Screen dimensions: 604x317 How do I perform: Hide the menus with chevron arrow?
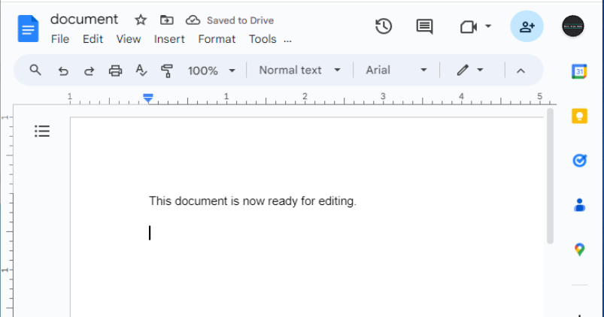[520, 71]
